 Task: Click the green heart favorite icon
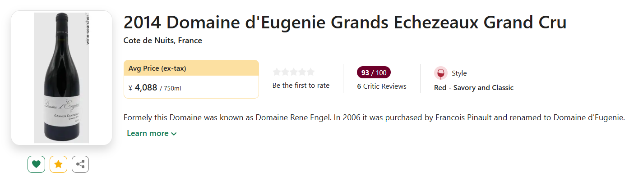click(36, 164)
